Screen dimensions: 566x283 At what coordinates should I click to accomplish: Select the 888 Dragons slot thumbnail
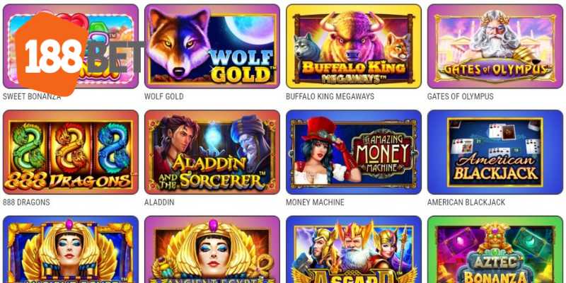click(70, 152)
